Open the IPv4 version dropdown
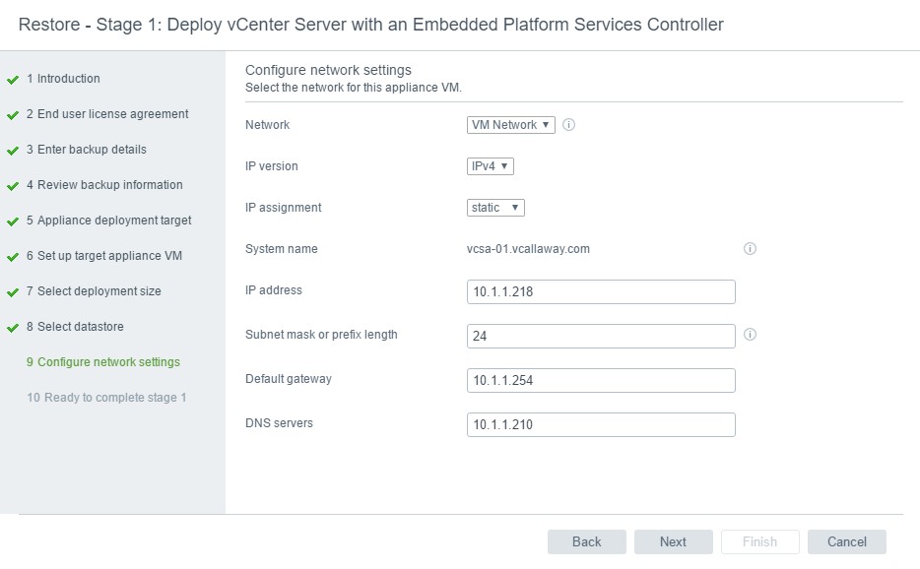Image resolution: width=920 pixels, height=569 pixels. pyautogui.click(x=491, y=166)
